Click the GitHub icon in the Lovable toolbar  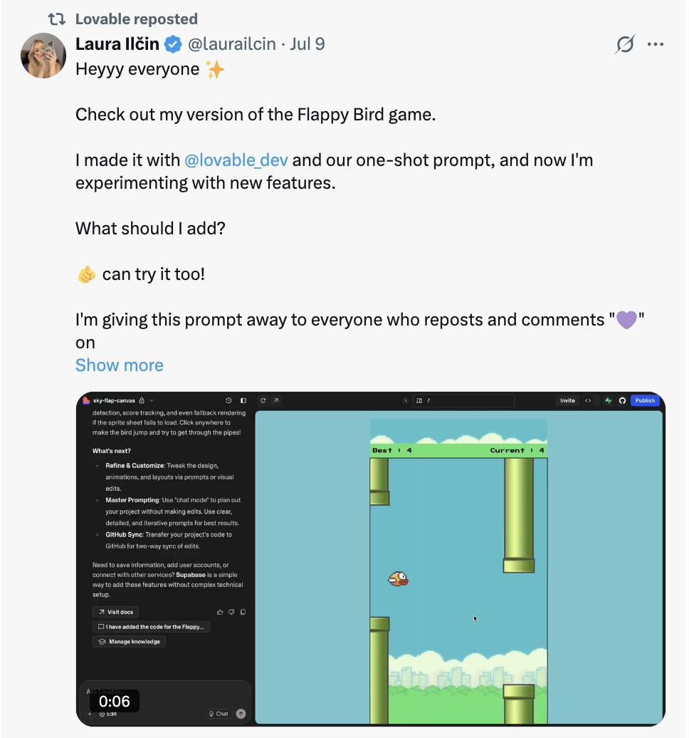(x=622, y=400)
